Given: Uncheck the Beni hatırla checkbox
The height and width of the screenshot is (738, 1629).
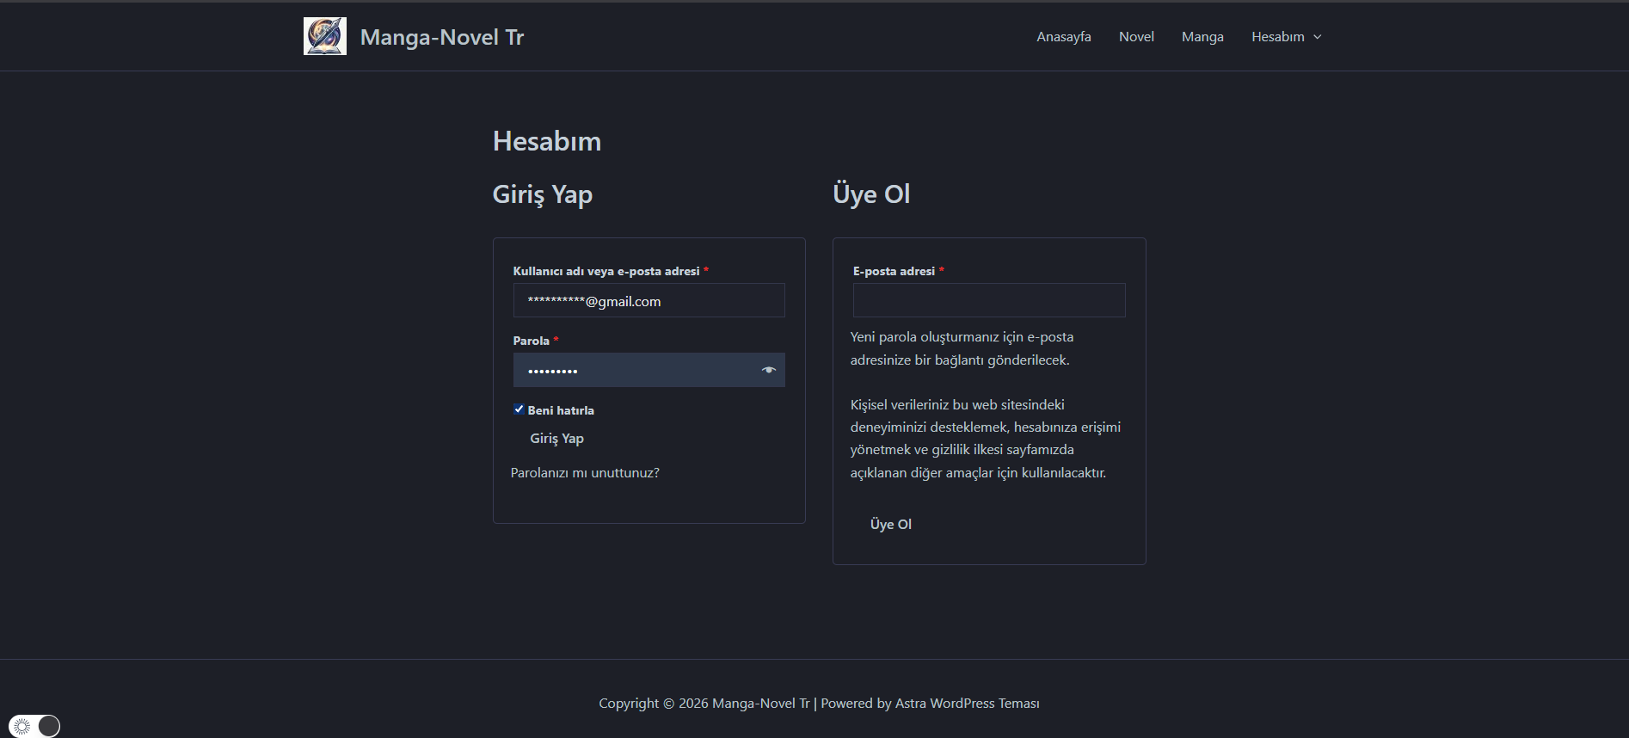Looking at the screenshot, I should (x=519, y=409).
